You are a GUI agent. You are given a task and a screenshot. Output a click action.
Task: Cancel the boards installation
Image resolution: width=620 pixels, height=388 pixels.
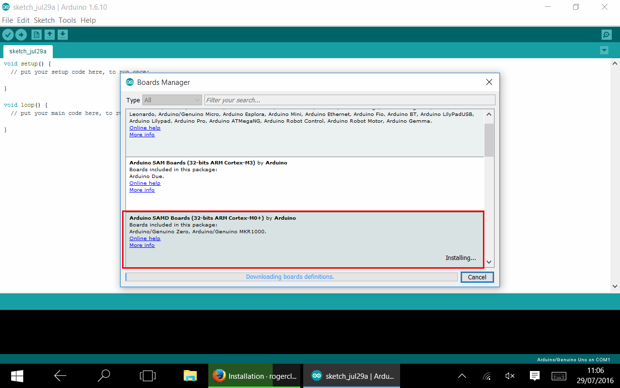click(x=477, y=277)
